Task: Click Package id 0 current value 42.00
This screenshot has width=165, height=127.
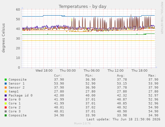Action: pos(59,95)
